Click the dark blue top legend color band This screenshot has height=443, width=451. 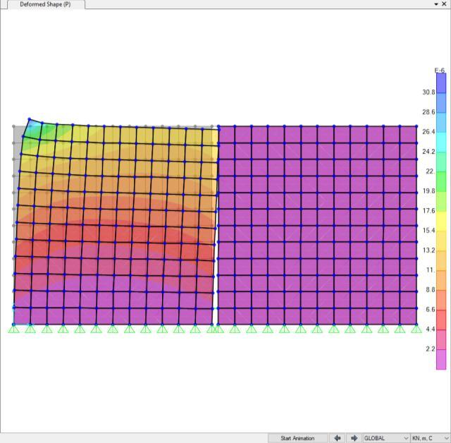(441, 83)
